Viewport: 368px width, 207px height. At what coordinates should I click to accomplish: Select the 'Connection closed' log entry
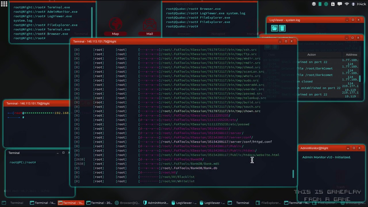[x=297, y=81]
